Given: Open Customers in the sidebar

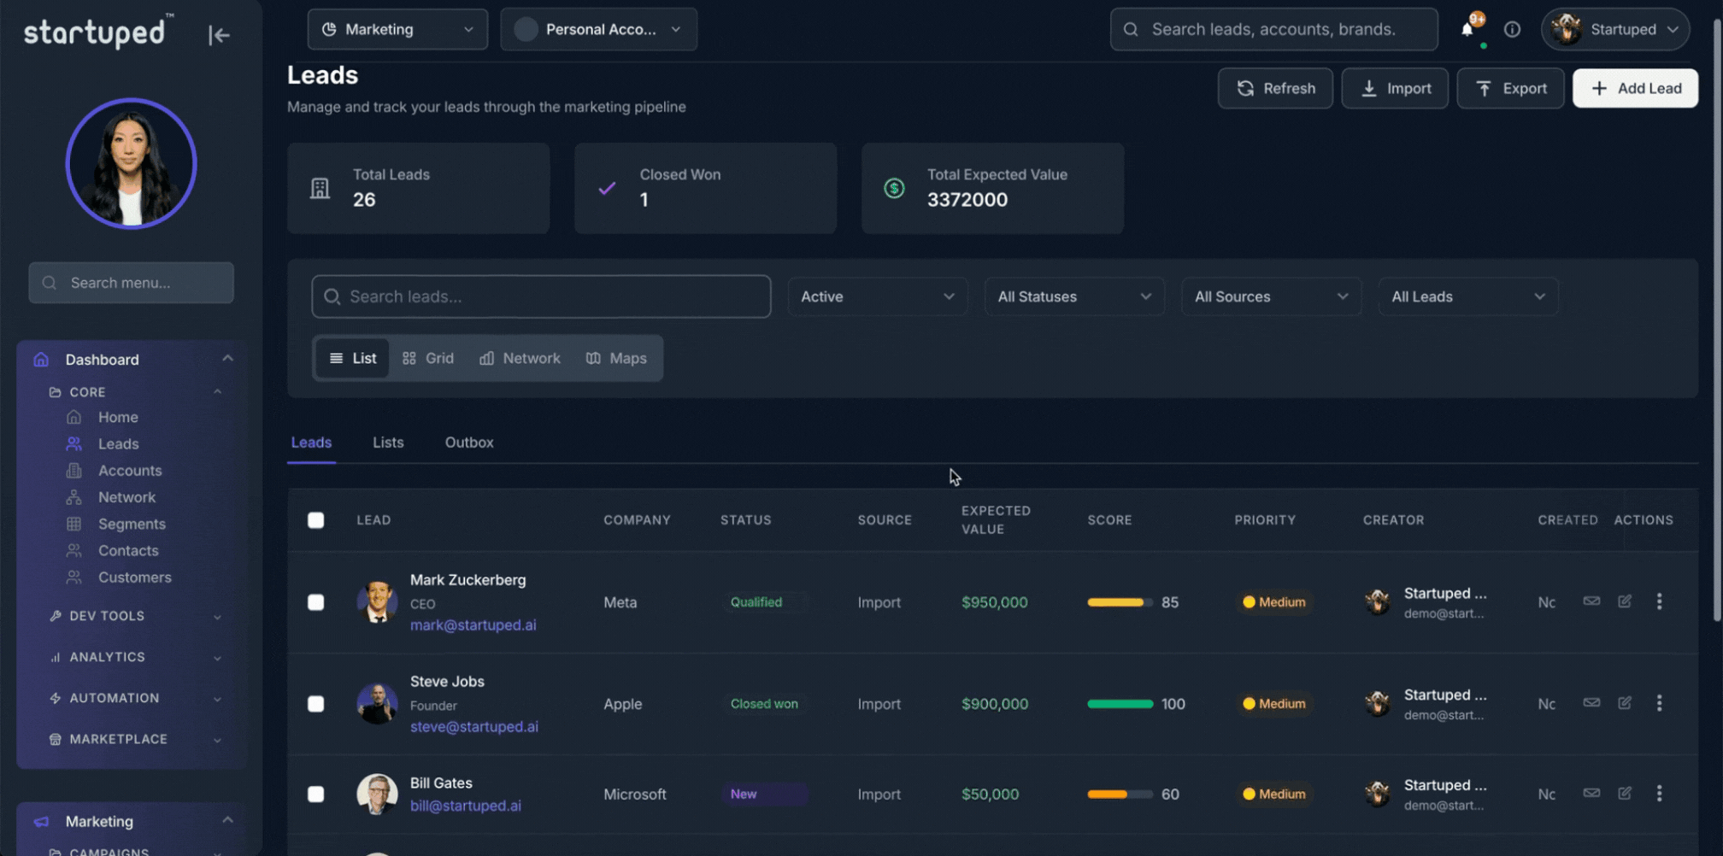Looking at the screenshot, I should tap(134, 578).
